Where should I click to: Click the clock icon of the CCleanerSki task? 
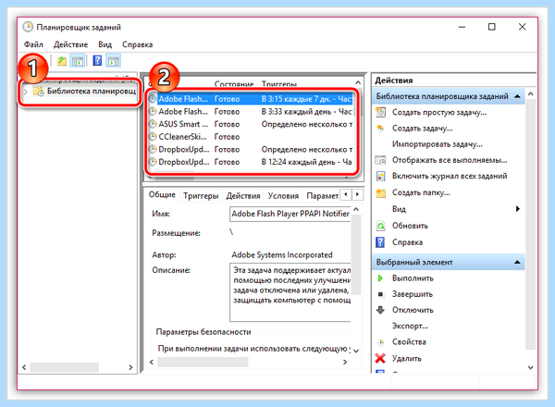pos(153,137)
